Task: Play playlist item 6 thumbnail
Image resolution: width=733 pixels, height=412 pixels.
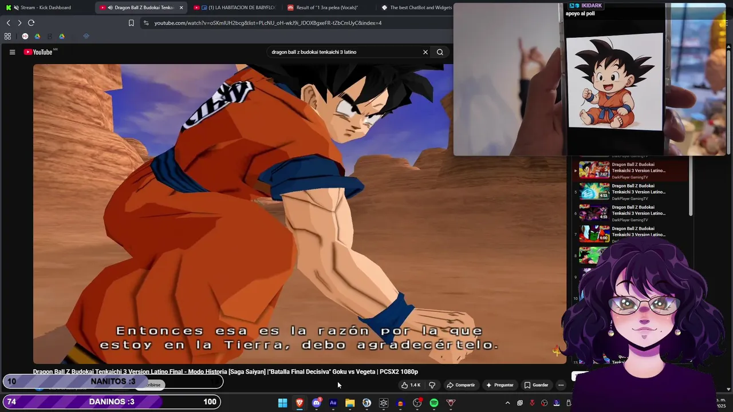Action: (594, 213)
